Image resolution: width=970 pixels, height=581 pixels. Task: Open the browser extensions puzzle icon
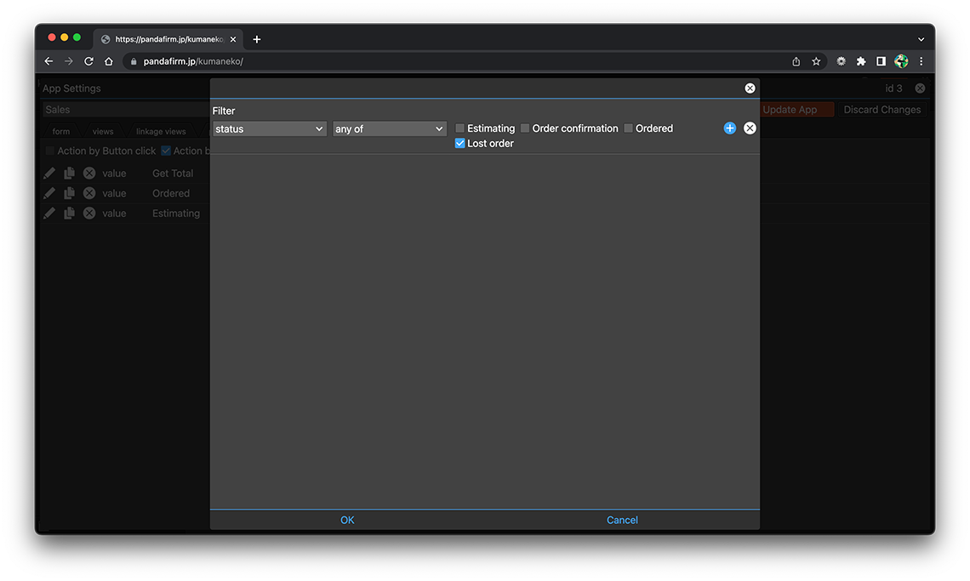861,61
